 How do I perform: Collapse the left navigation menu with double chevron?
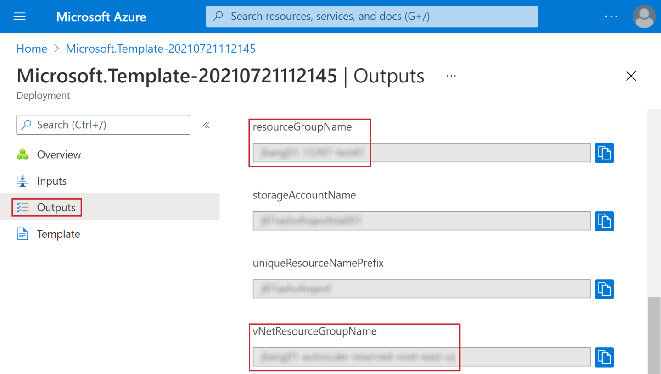[x=207, y=125]
